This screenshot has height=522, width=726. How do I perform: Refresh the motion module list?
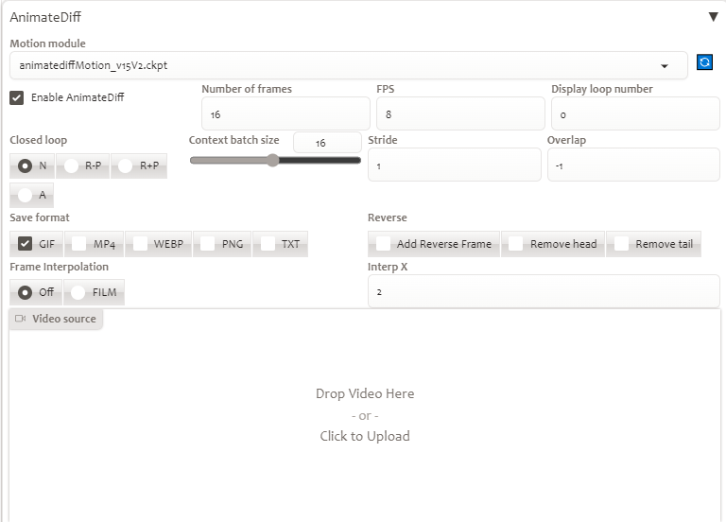tap(704, 62)
